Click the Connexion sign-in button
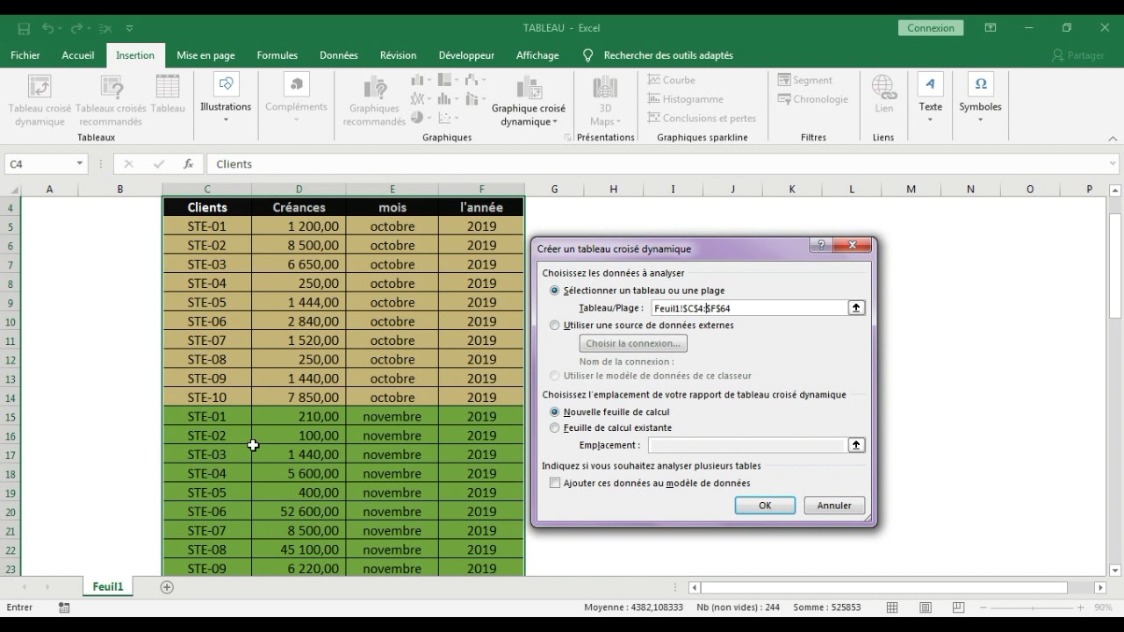 tap(931, 28)
